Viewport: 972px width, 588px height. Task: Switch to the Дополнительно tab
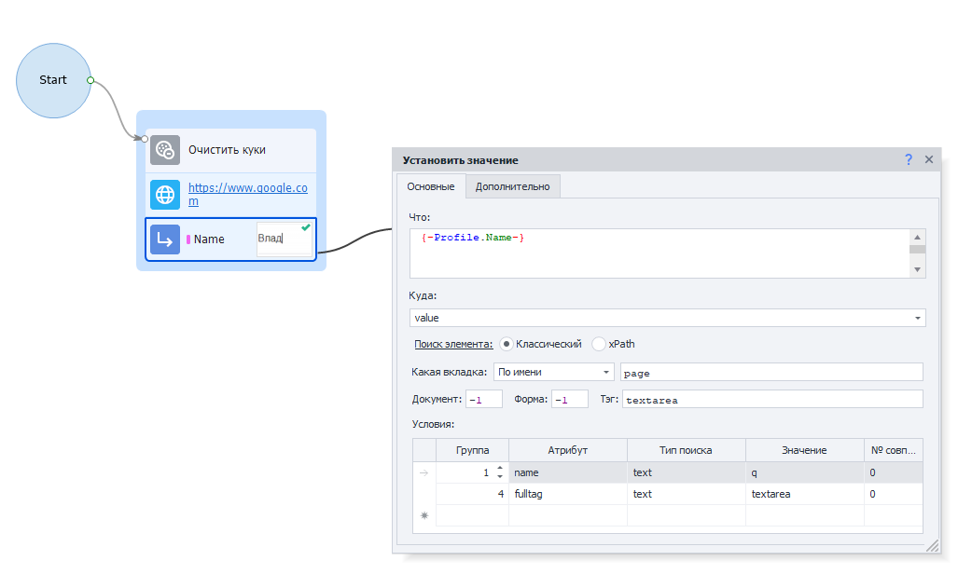512,186
